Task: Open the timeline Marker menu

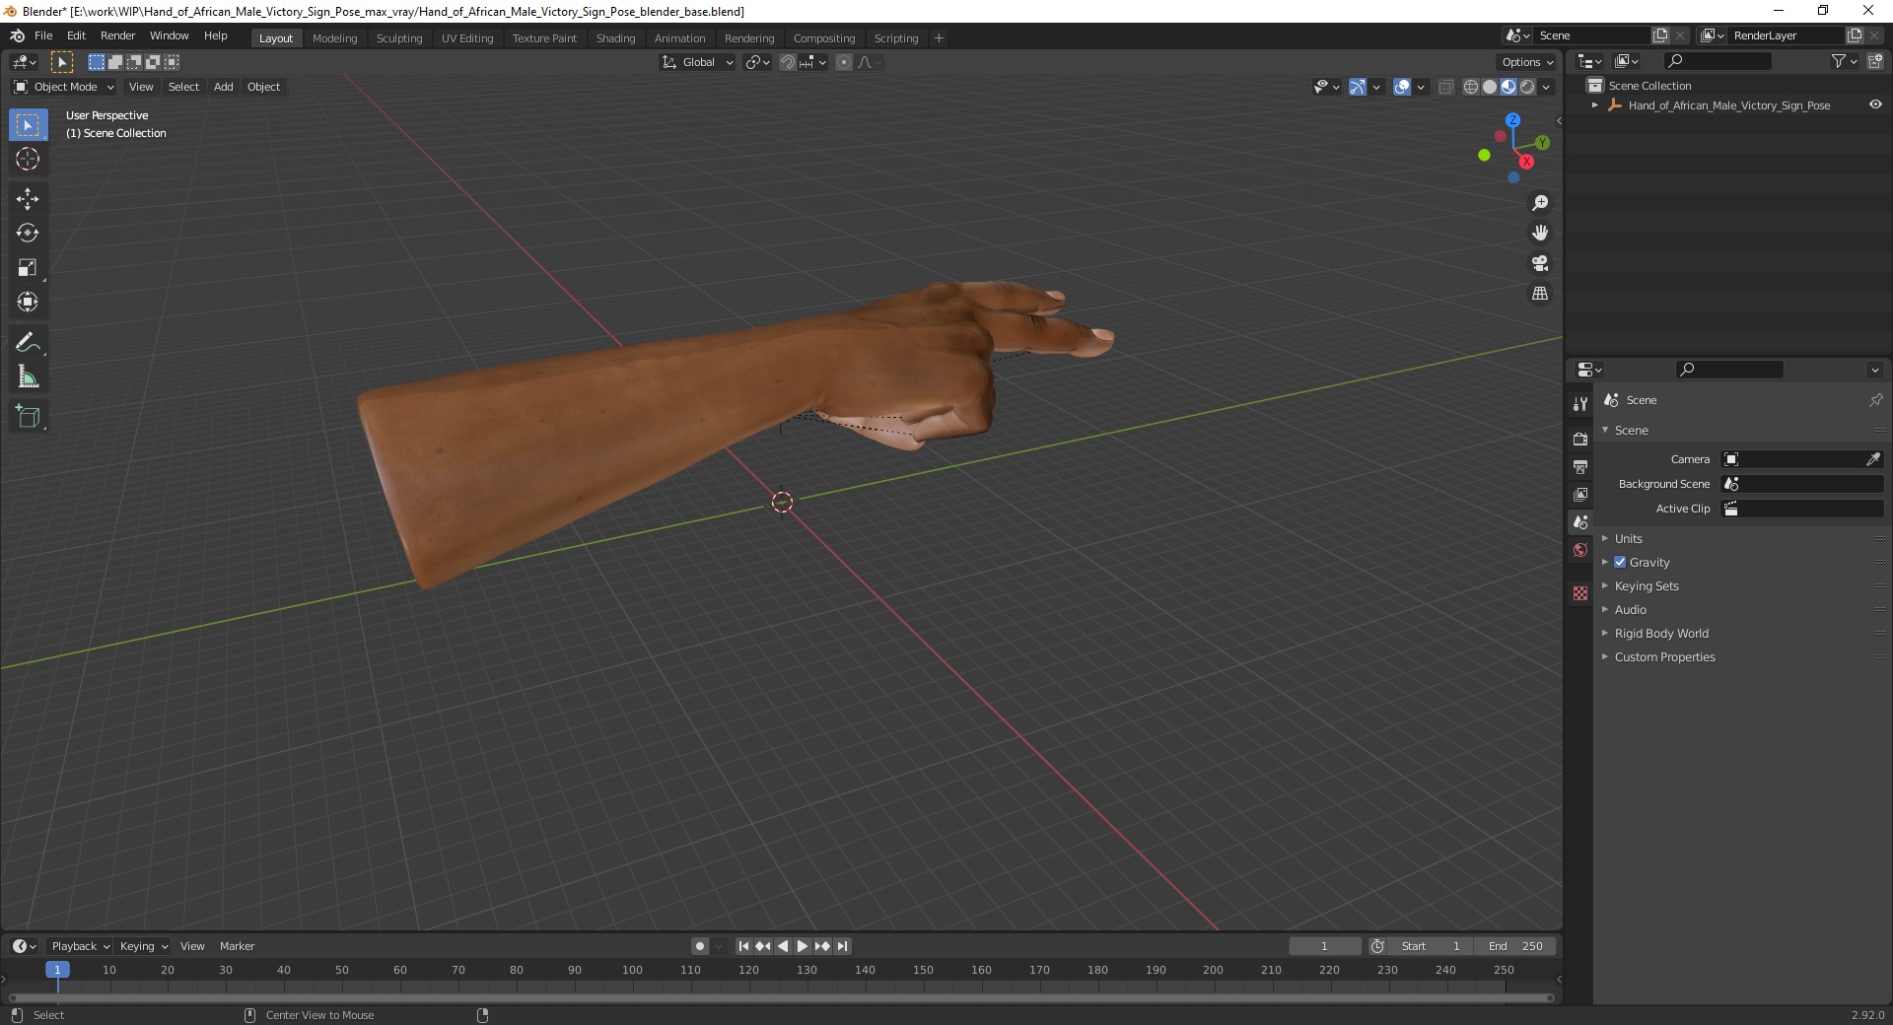Action: point(237,946)
